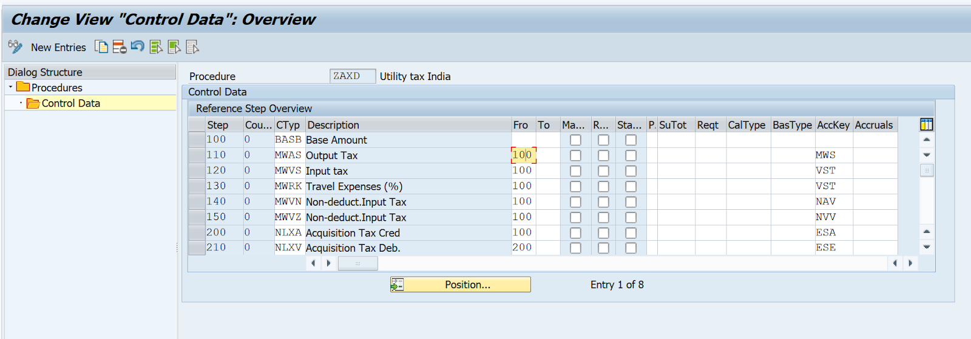Click page-up arrow near scrollbar bottom

(927, 232)
